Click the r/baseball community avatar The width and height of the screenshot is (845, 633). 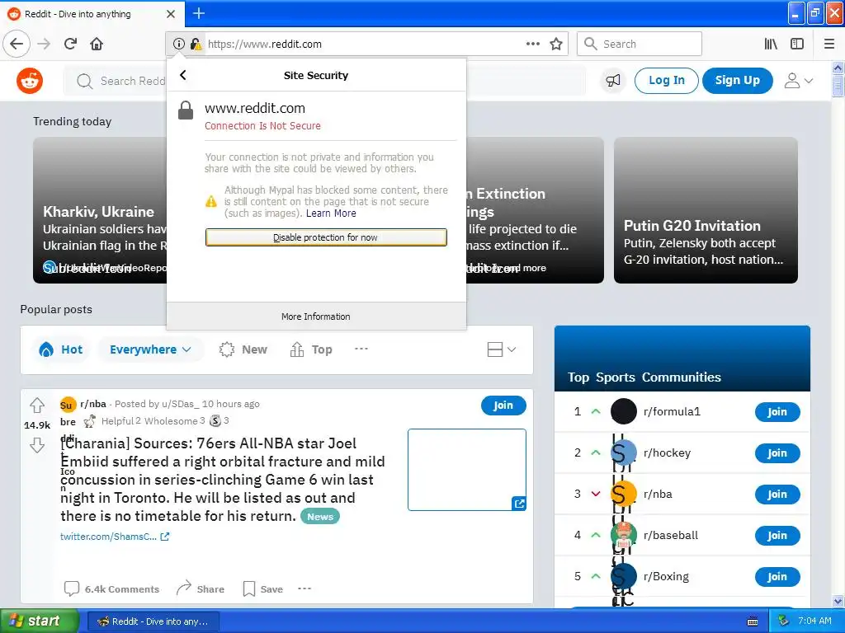(624, 535)
